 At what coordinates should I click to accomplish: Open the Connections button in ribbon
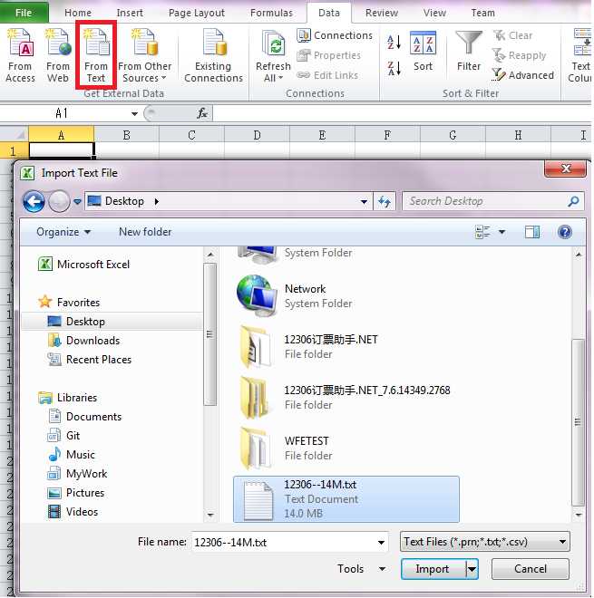click(x=335, y=35)
